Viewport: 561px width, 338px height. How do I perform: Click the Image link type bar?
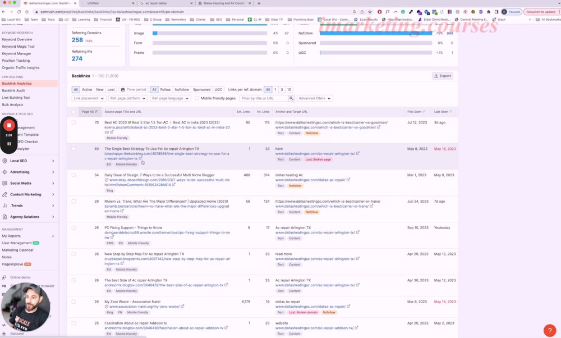coord(210,33)
